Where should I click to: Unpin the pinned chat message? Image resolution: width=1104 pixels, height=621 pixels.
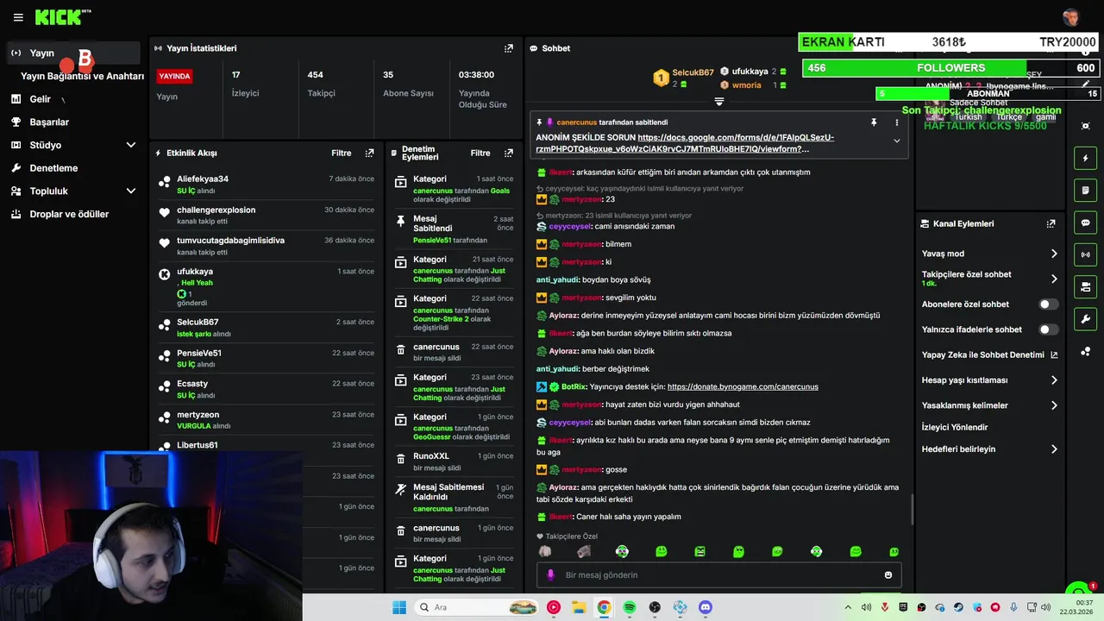[x=874, y=122]
